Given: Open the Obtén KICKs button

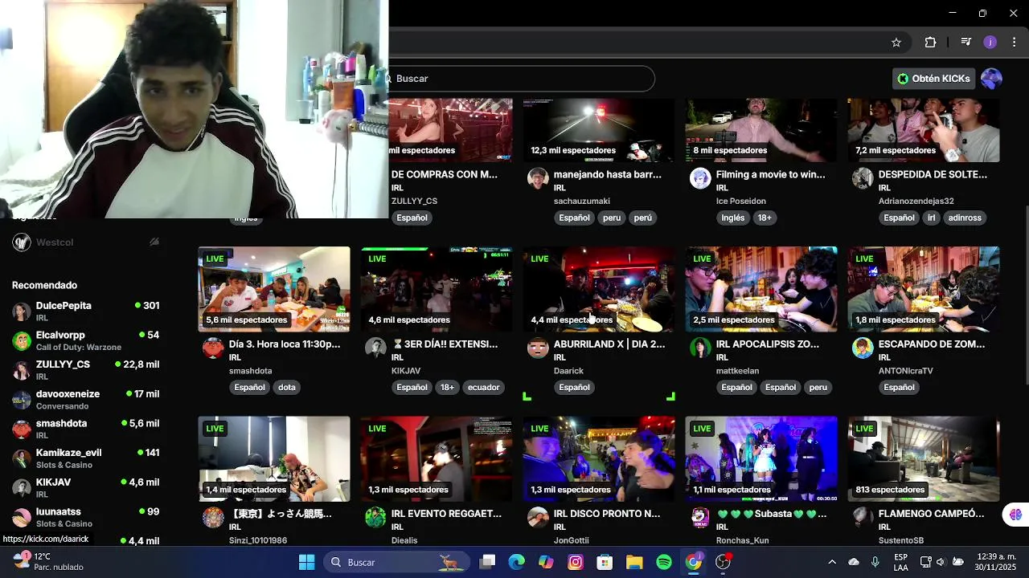Looking at the screenshot, I should pos(934,79).
